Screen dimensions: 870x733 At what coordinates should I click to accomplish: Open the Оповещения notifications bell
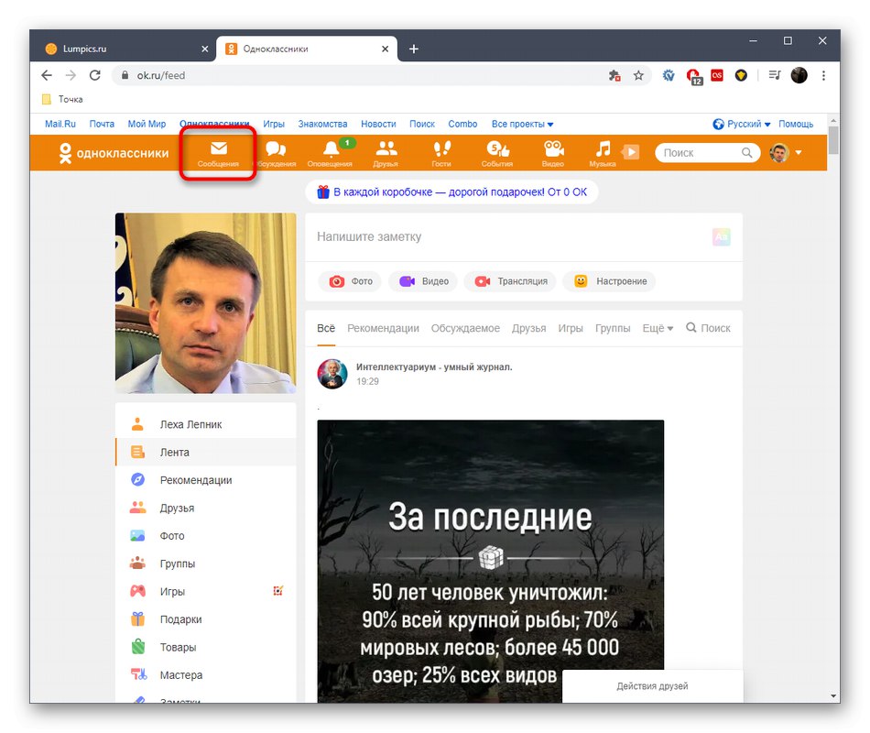point(330,151)
